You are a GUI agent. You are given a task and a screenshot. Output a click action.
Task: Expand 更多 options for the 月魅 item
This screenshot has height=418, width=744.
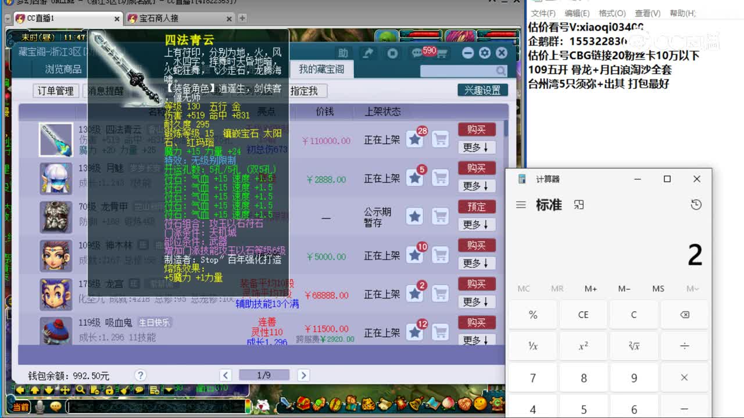tap(477, 186)
